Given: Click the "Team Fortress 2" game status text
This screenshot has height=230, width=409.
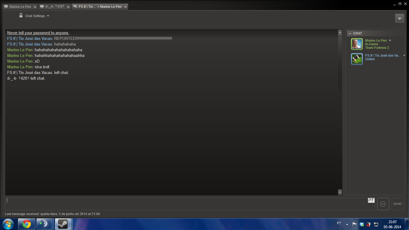Looking at the screenshot, I should pyautogui.click(x=377, y=48).
